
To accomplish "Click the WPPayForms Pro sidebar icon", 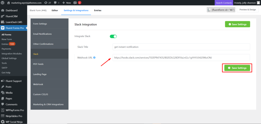I will (x=3, y=110).
